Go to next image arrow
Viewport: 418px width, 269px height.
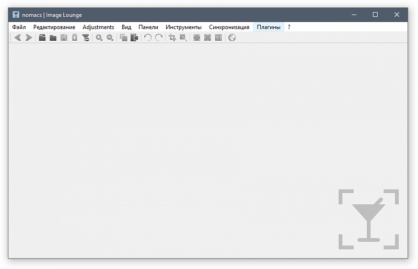point(29,38)
